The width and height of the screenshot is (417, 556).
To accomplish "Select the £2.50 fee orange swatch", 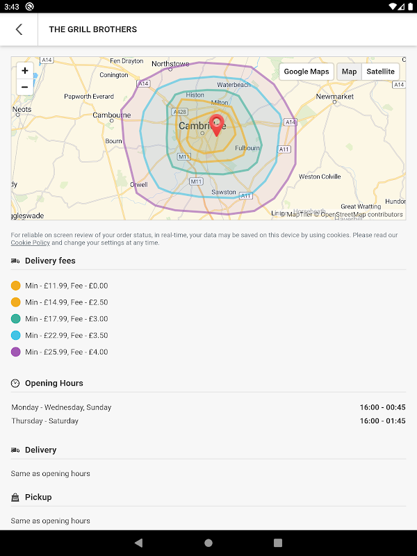I will click(15, 302).
